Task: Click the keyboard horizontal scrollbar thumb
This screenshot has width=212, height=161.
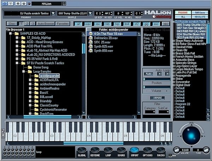Action: [x=93, y=143]
